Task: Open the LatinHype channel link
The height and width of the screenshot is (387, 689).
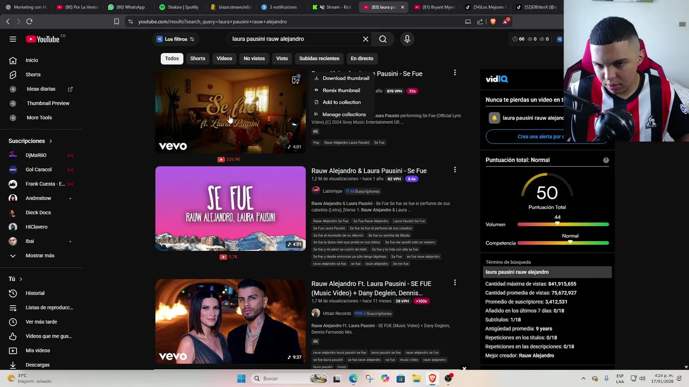Action: (332, 191)
